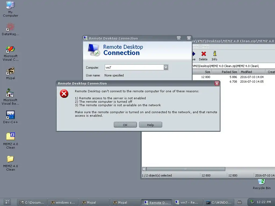Screen dimensions: 275x206
Task: Sort by the Packed Size column header
Action: pyautogui.click(x=225, y=72)
